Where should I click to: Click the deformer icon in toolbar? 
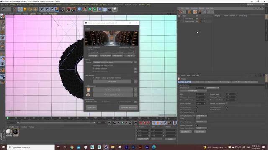(x=100, y=9)
